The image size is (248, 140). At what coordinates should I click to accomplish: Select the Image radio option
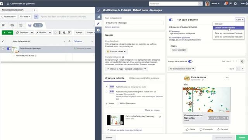107,103
